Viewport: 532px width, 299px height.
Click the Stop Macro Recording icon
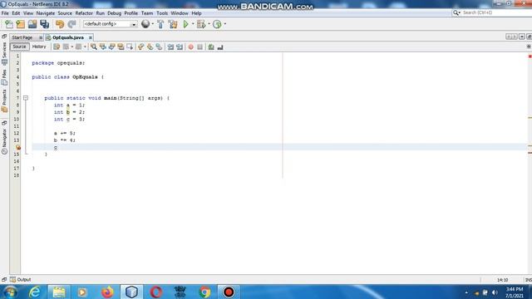199,47
